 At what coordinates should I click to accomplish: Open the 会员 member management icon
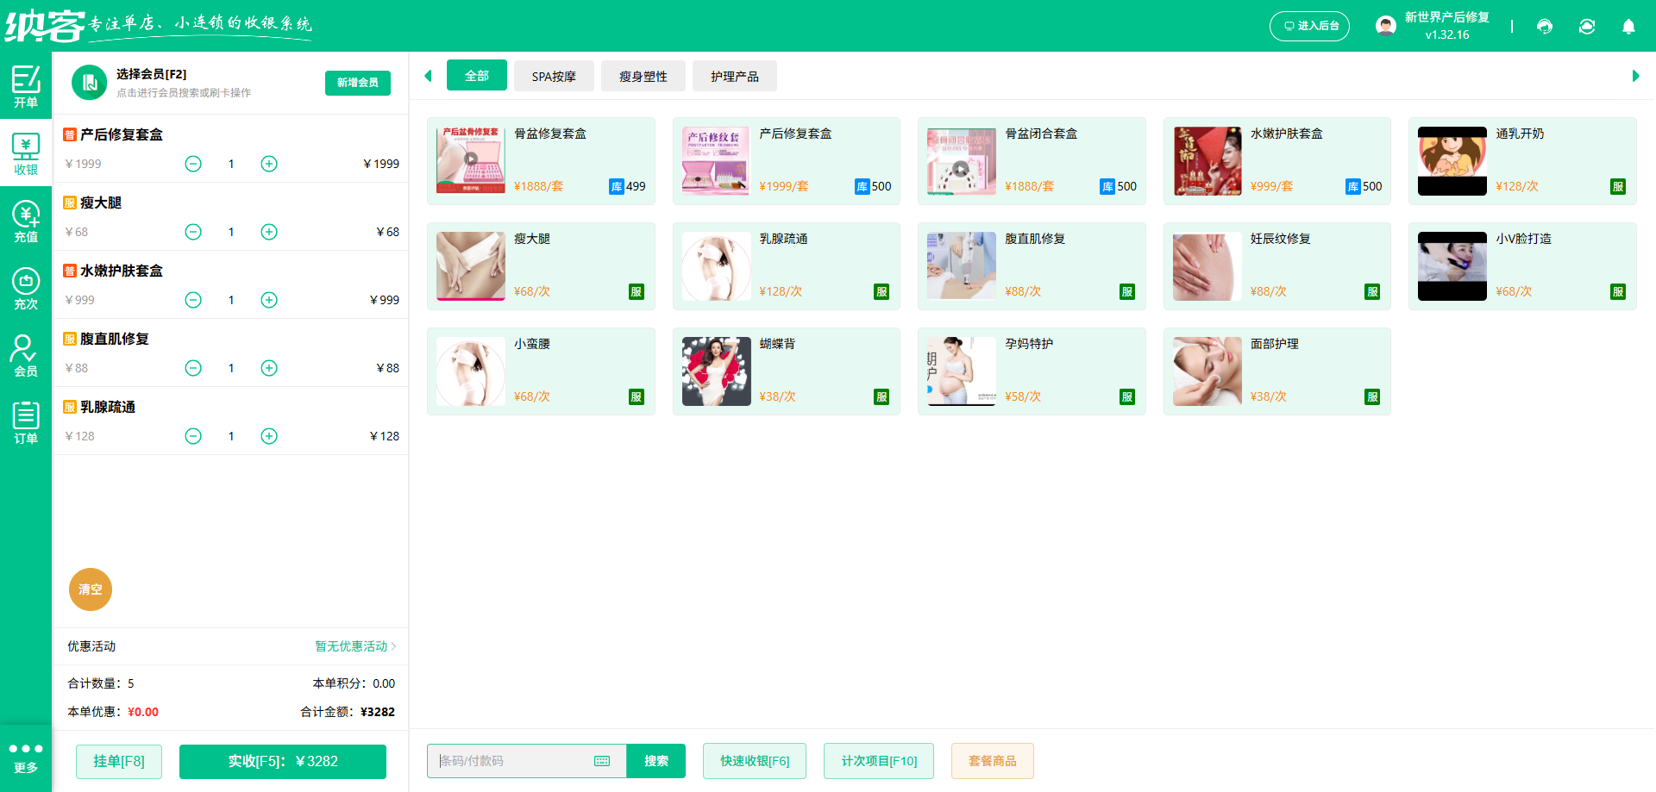(26, 355)
